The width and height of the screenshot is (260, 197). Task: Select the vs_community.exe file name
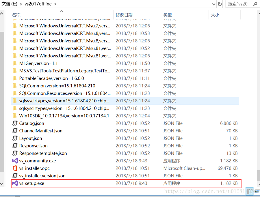38,161
